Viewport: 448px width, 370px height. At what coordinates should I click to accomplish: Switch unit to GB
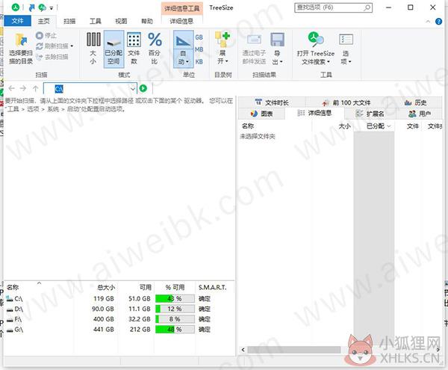[x=199, y=37]
